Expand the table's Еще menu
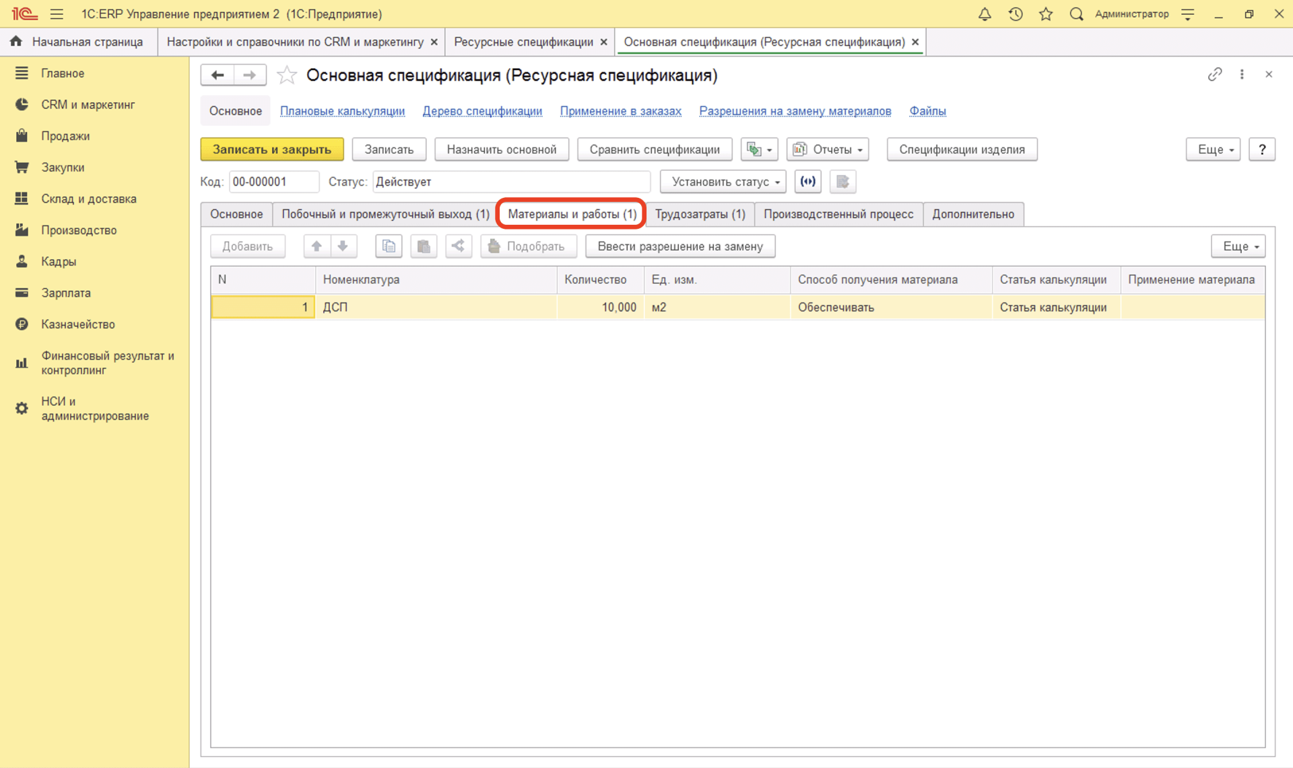 (x=1238, y=246)
